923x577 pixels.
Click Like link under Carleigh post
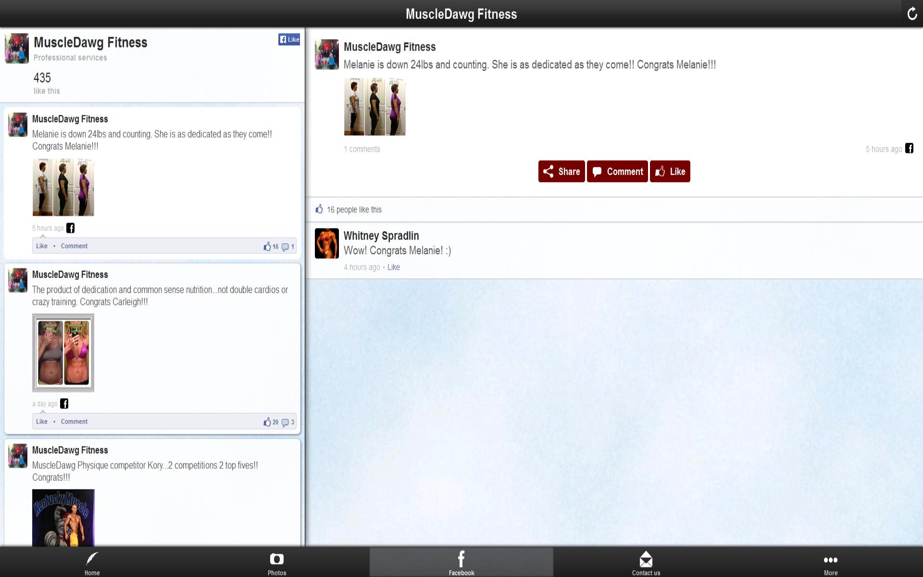[x=42, y=421]
